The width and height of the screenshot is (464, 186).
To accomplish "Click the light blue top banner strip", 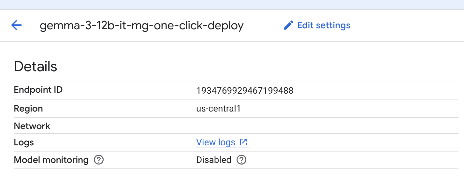I will click(232, 4).
